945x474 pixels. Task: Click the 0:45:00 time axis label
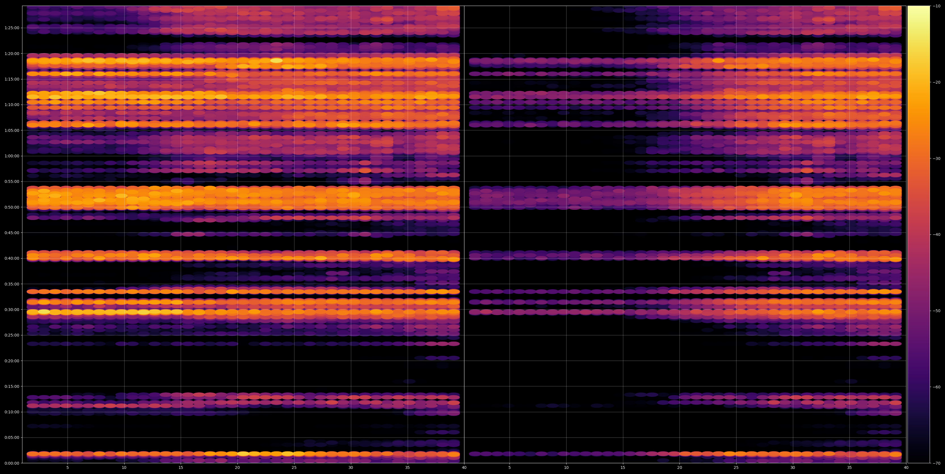(x=12, y=233)
